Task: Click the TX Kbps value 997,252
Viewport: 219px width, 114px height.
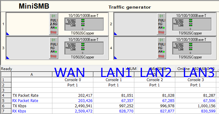Action: coord(126,106)
